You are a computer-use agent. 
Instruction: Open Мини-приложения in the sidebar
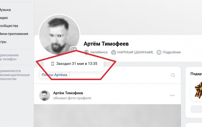(14, 34)
